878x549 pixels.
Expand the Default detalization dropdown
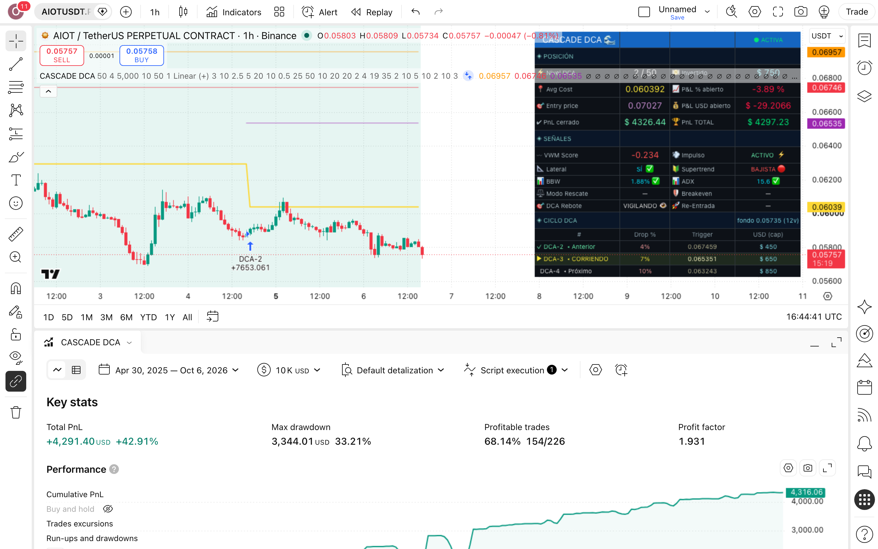[393, 370]
